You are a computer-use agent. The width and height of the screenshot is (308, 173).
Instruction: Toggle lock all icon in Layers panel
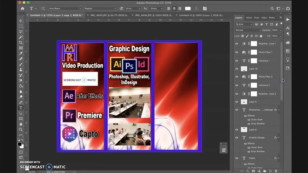(261, 36)
